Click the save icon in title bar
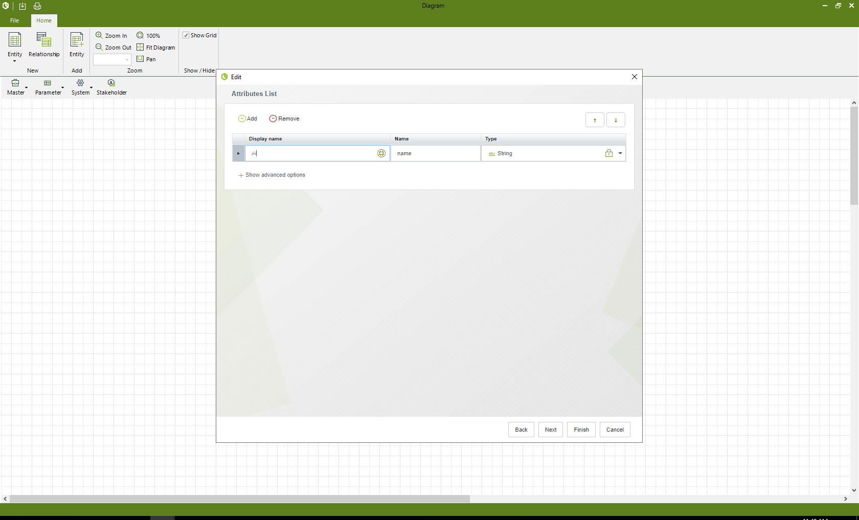This screenshot has width=859, height=520. click(22, 6)
